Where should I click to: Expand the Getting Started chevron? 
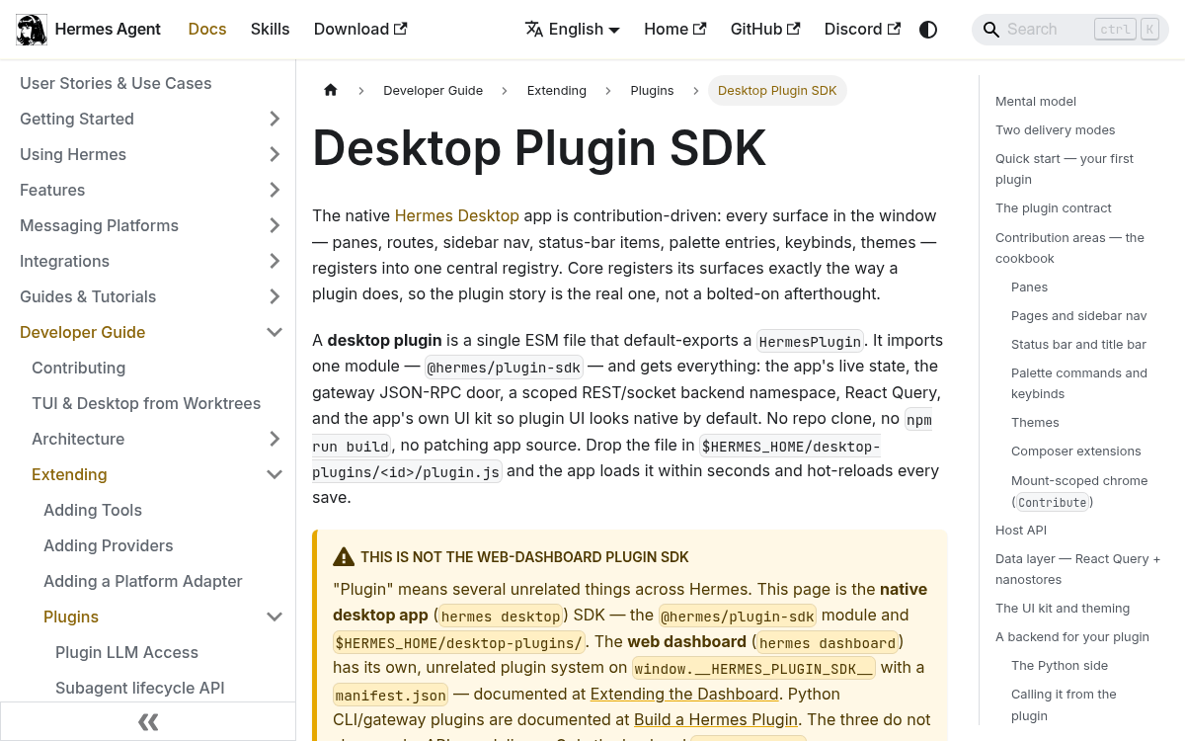[275, 119]
